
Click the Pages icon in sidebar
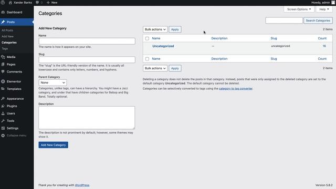click(x=3, y=64)
